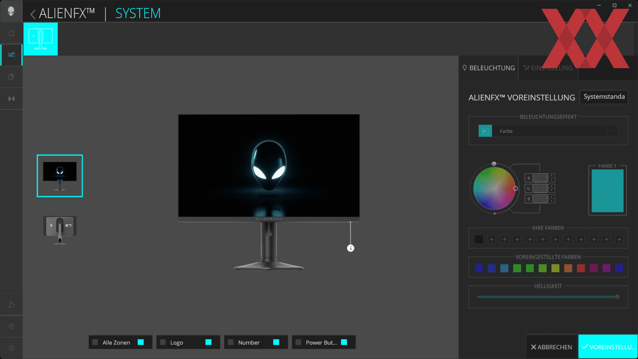Add custom color in last plus slot
The width and height of the screenshot is (638, 359).
click(x=619, y=239)
